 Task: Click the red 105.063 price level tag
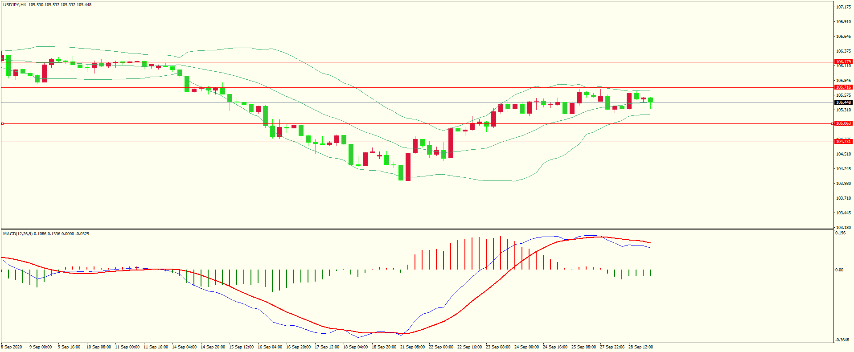tap(843, 123)
